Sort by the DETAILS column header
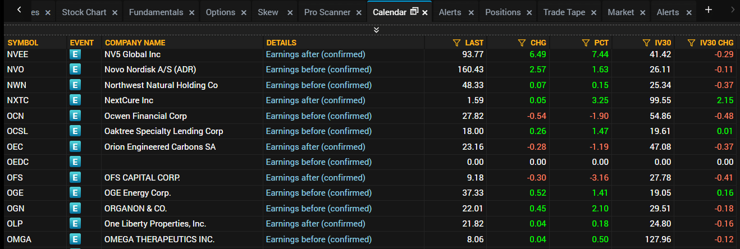The width and height of the screenshot is (740, 249). [281, 43]
